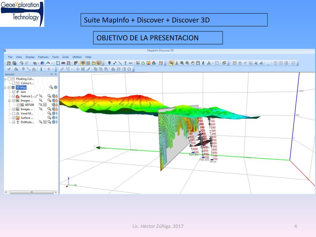Open dropdown arrow beside the select-nodes edit icon
This screenshot has width=316, height=237.
[x=72, y=69]
